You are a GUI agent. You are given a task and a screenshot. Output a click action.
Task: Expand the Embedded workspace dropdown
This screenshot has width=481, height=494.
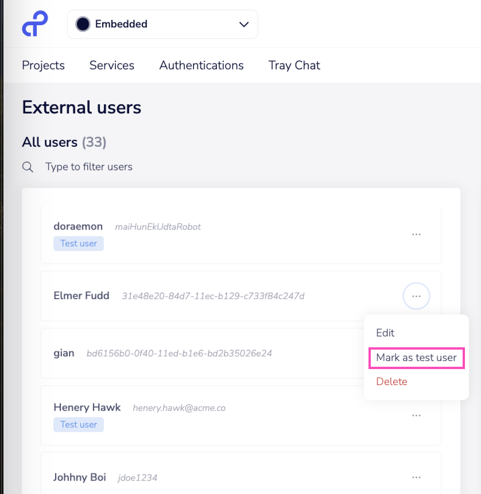coord(162,24)
